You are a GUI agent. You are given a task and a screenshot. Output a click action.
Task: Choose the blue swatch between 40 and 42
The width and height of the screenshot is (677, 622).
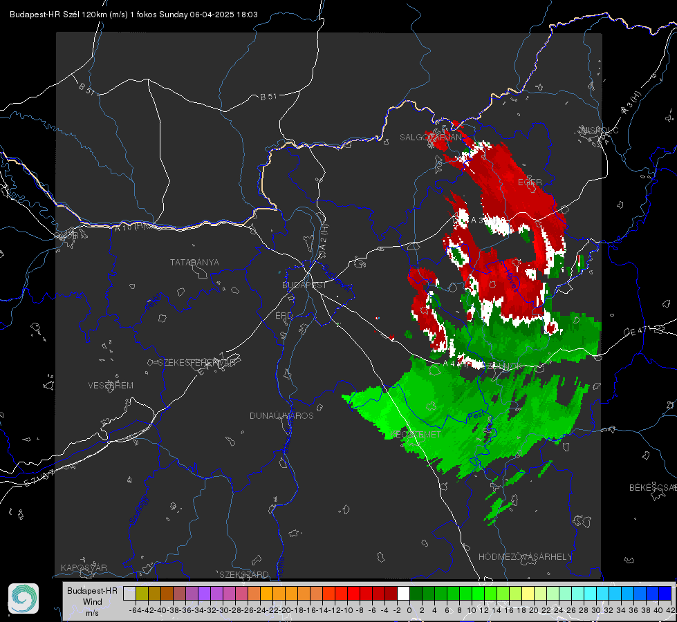click(x=665, y=593)
